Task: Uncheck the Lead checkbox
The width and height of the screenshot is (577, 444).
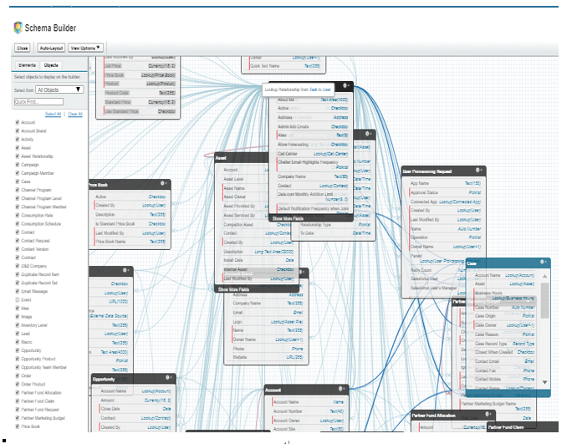Action: [x=18, y=334]
